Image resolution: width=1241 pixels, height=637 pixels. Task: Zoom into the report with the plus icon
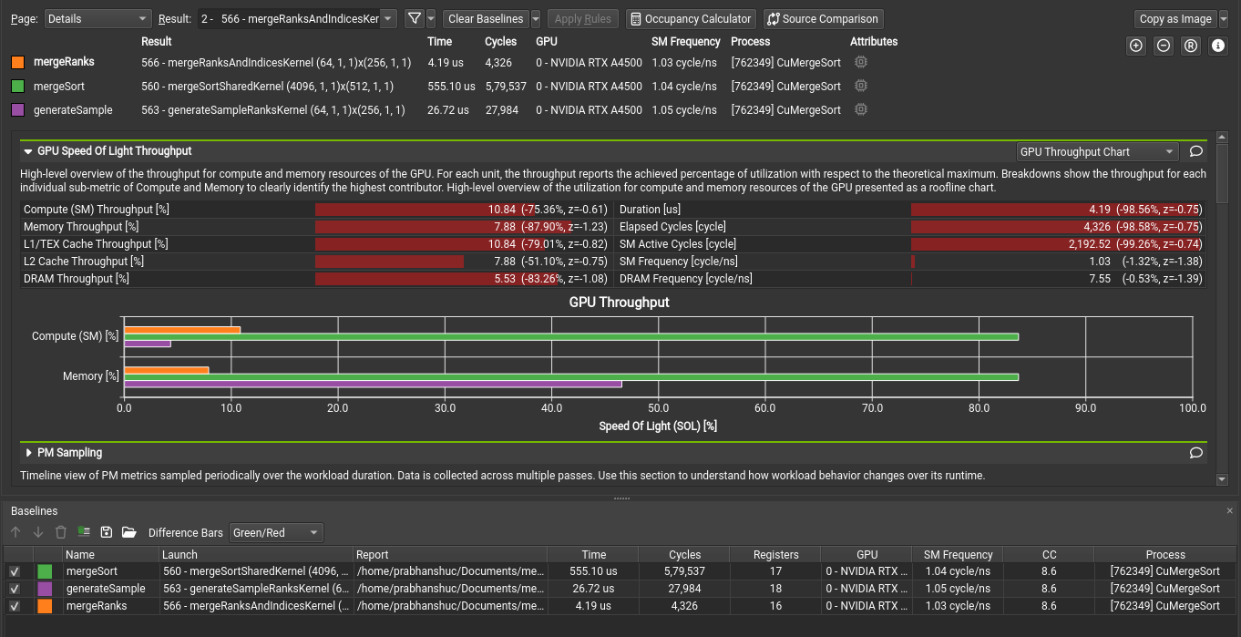(1136, 46)
